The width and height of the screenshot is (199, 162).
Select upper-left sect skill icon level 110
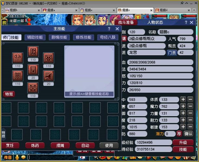[18, 58]
